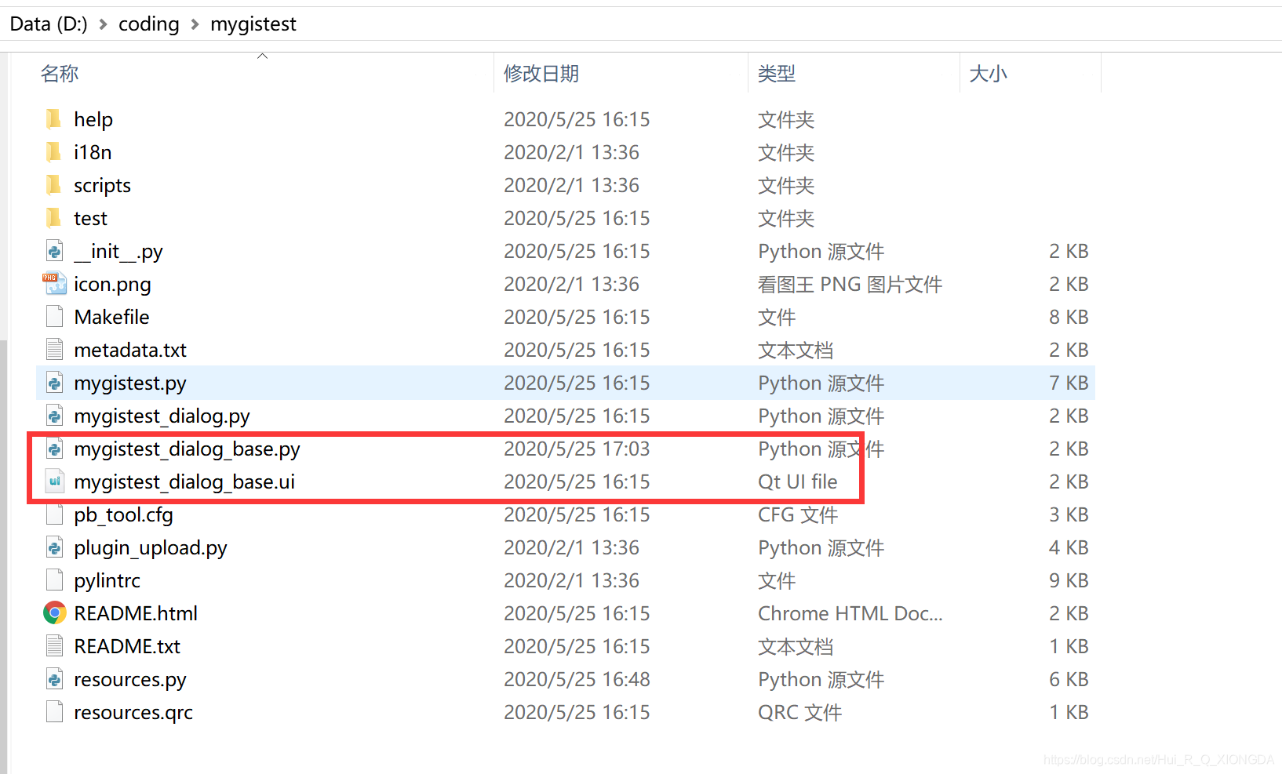This screenshot has width=1282, height=774.
Task: Click the resources.qrc file icon
Action: click(x=54, y=712)
